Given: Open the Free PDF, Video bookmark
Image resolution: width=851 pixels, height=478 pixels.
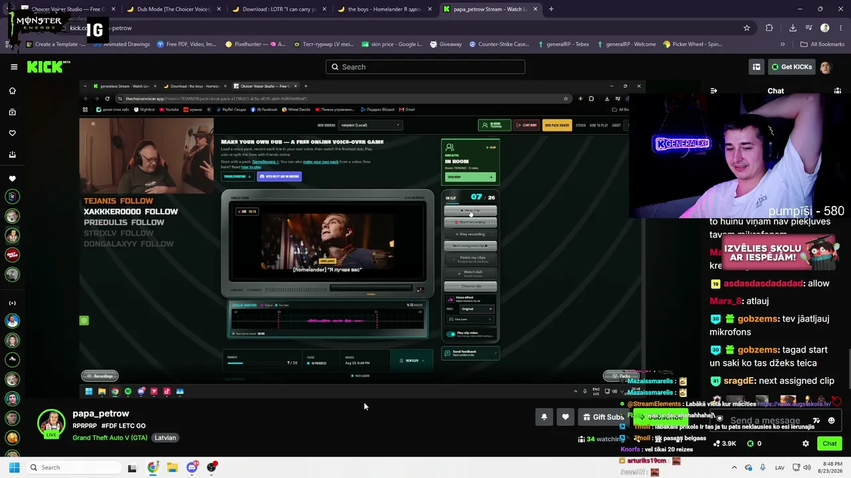Looking at the screenshot, I should click(187, 44).
